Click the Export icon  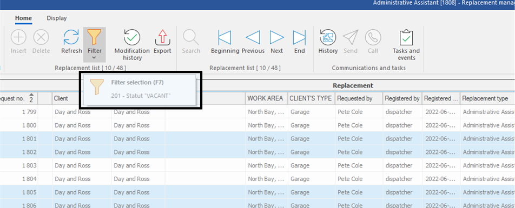[162, 37]
